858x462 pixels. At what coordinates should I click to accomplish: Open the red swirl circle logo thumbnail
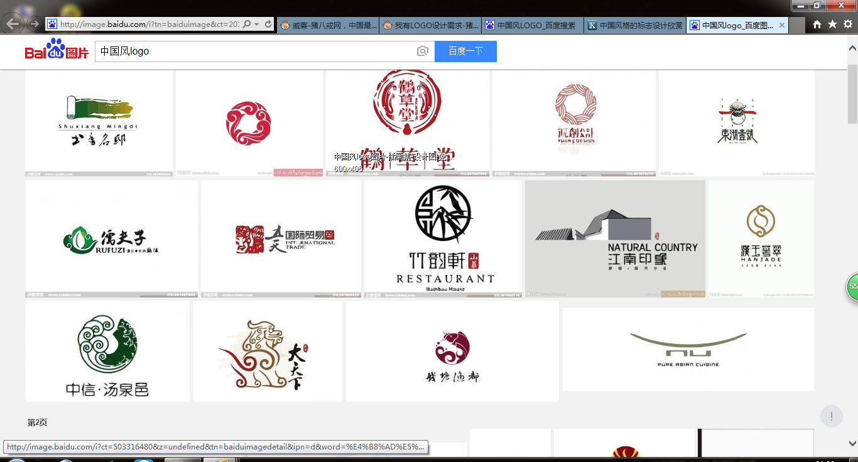pos(249,123)
